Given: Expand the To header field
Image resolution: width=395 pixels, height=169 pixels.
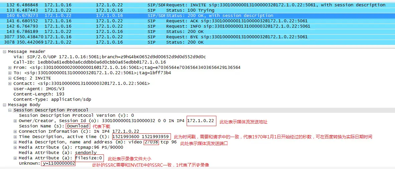Looking at the screenshot, I should click(x=10, y=73).
